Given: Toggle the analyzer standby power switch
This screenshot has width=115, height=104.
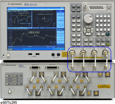Looking at the screenshot, I should click(8, 55).
